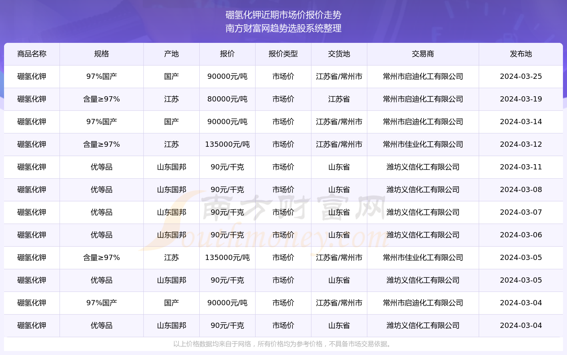
Task: Click 市场价 in the 2024-03-25 row
Action: point(283,76)
